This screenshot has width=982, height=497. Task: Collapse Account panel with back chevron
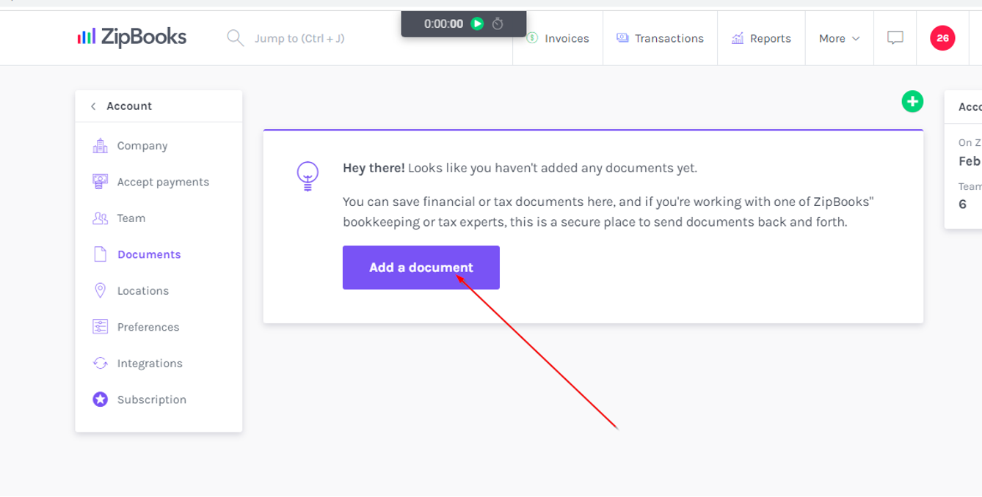(93, 106)
